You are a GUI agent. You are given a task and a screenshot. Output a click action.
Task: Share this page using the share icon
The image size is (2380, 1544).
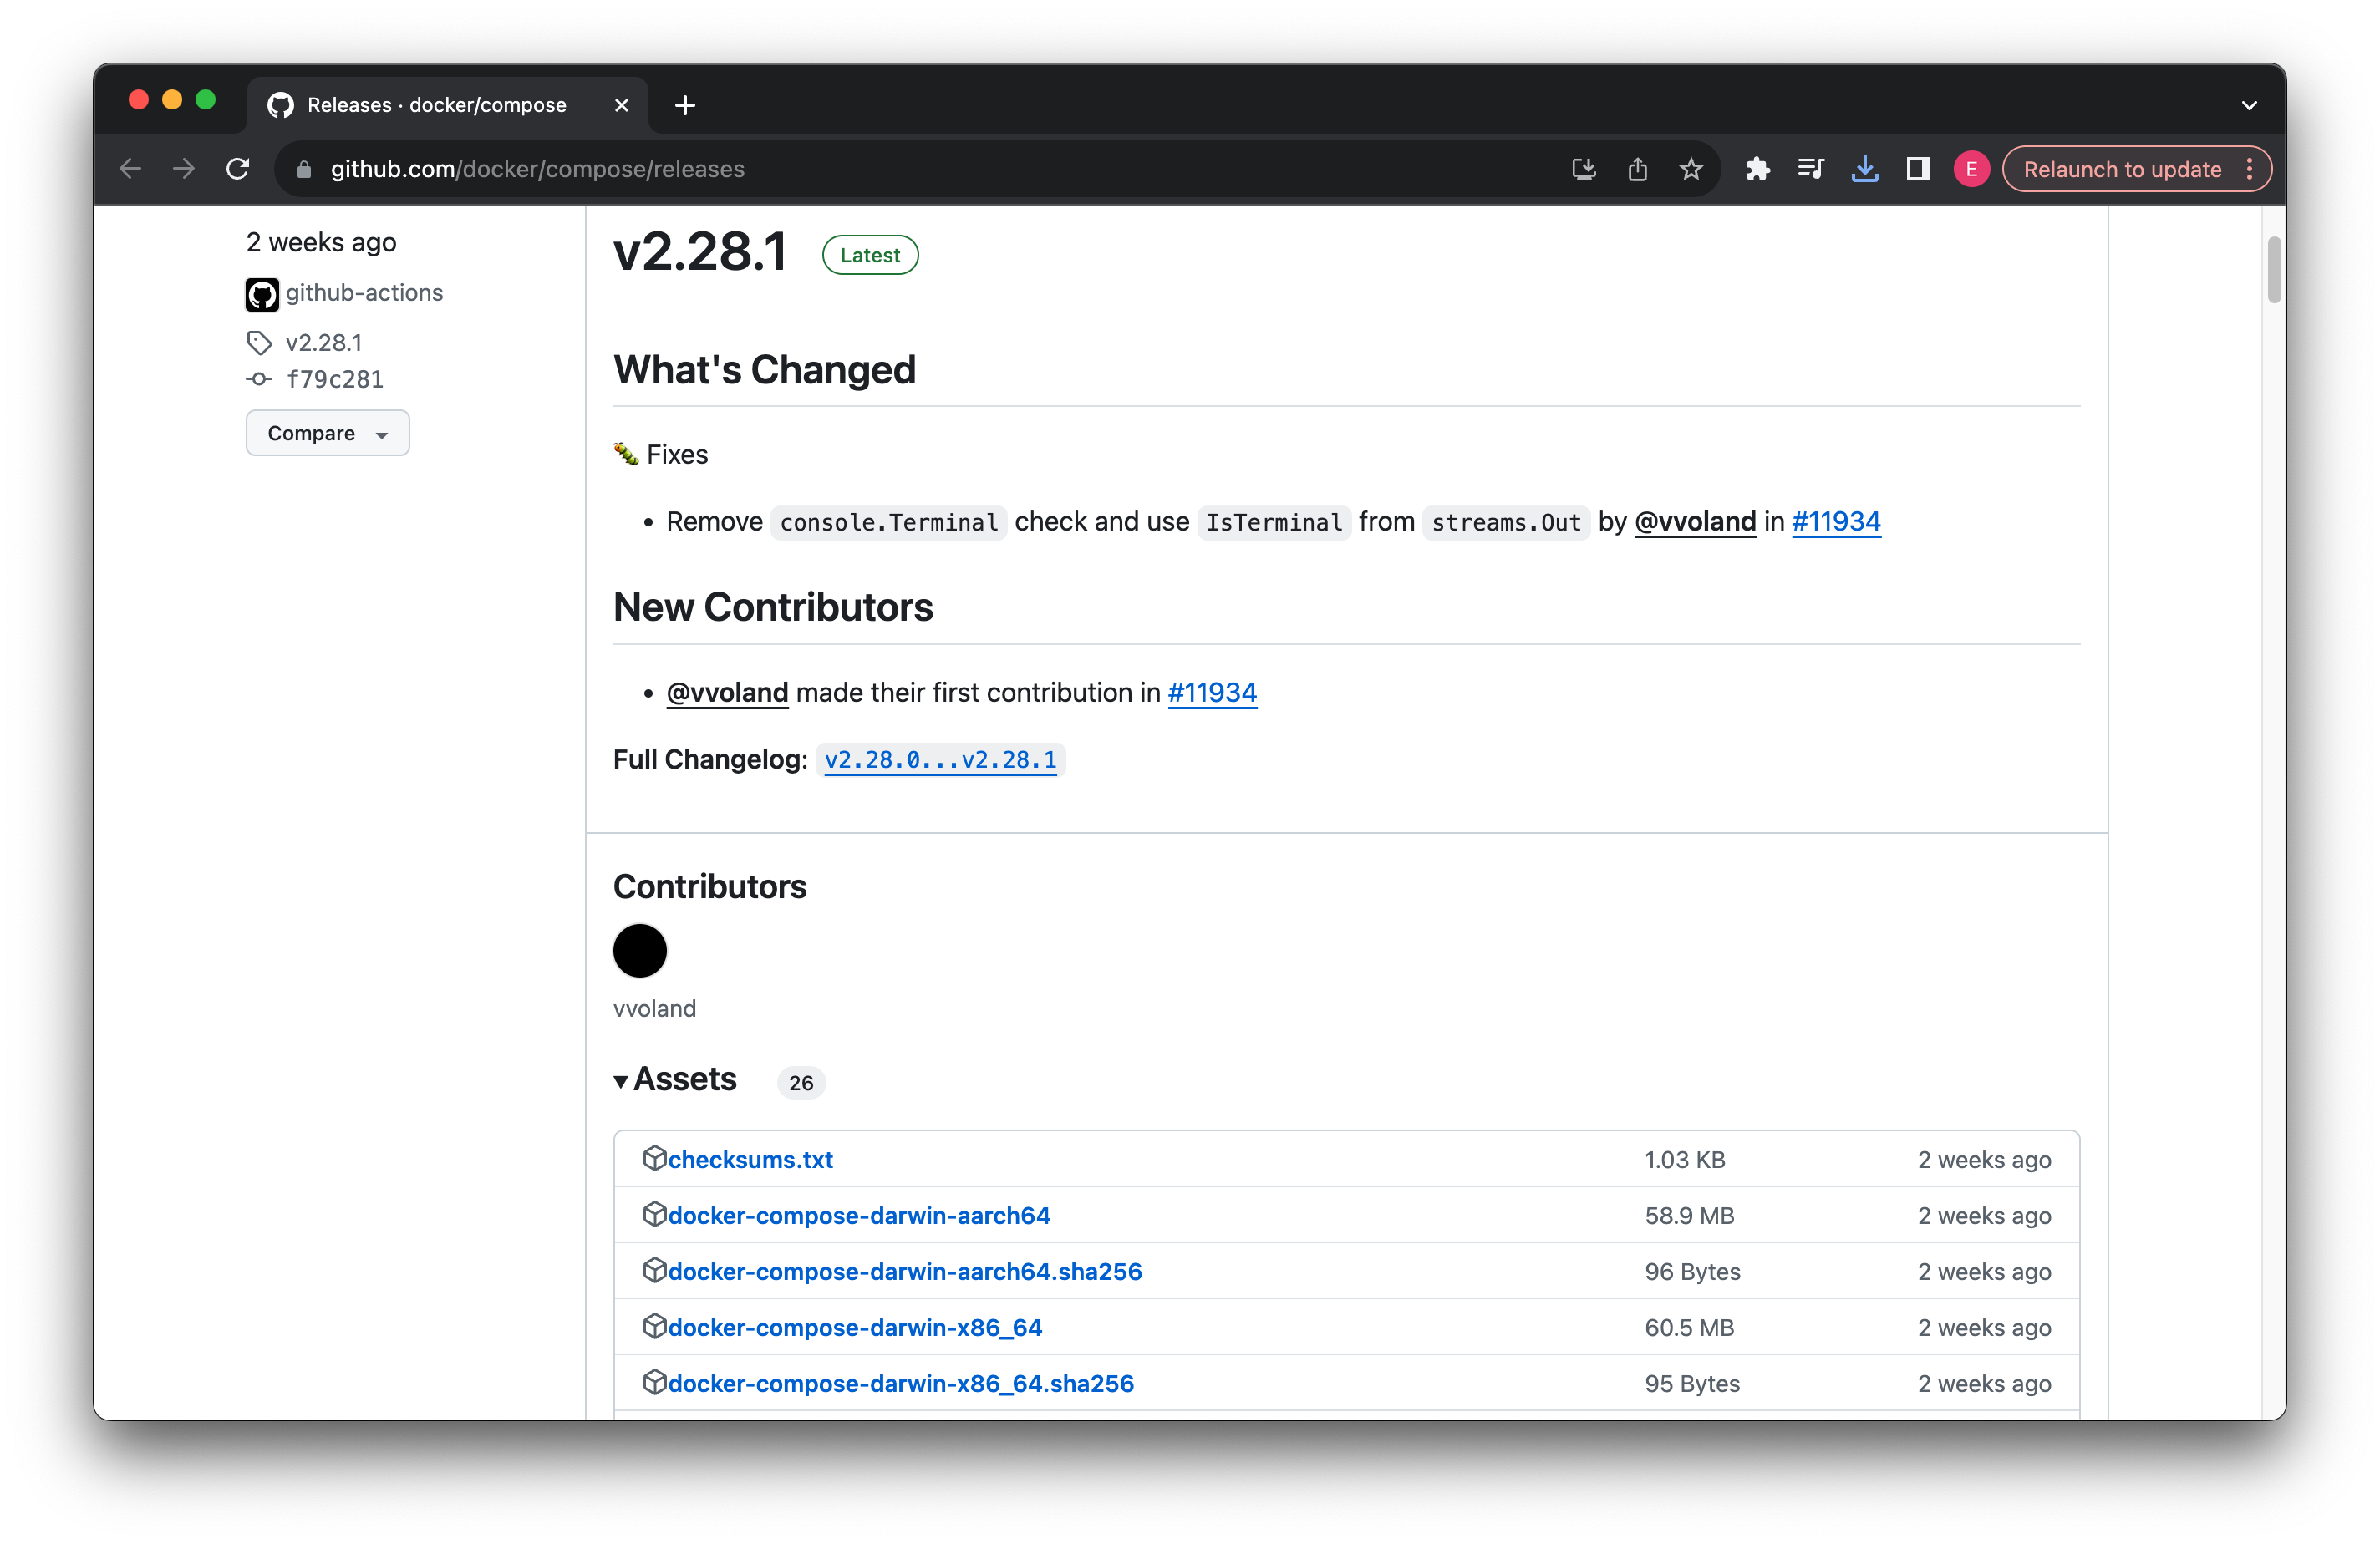1637,169
